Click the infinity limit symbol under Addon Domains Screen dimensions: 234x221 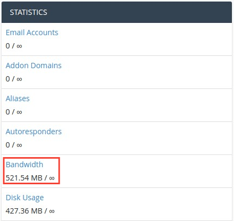point(19,79)
